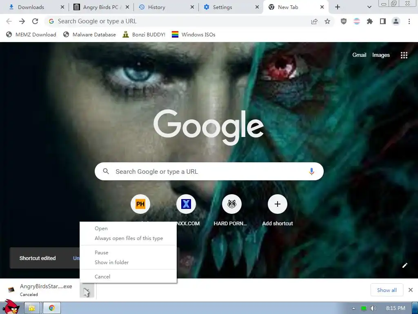Image resolution: width=418 pixels, height=314 pixels.
Task: Open the Gmail link
Action: 359,55
